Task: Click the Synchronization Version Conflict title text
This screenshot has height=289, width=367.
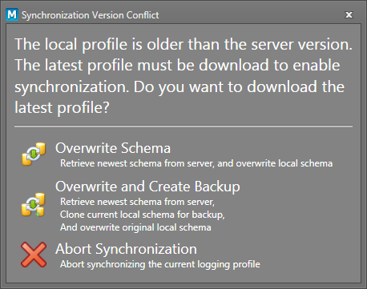Action: [91, 15]
